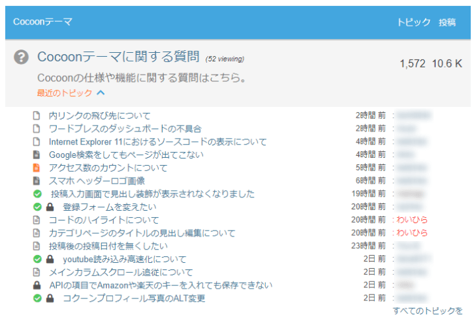Open topic 登録フォームを変えたい
476x317 pixels.
pyautogui.click(x=110, y=207)
